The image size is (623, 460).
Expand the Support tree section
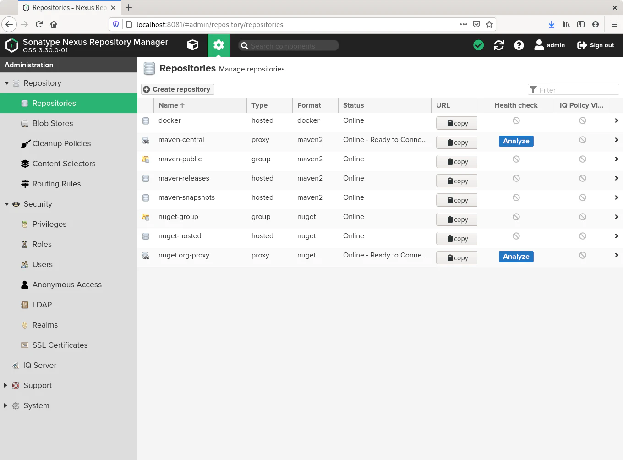point(5,385)
